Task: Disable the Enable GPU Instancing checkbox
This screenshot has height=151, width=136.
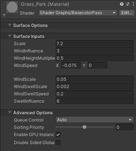Action: click(x=58, y=135)
